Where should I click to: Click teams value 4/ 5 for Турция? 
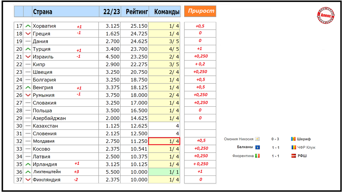[174, 49]
